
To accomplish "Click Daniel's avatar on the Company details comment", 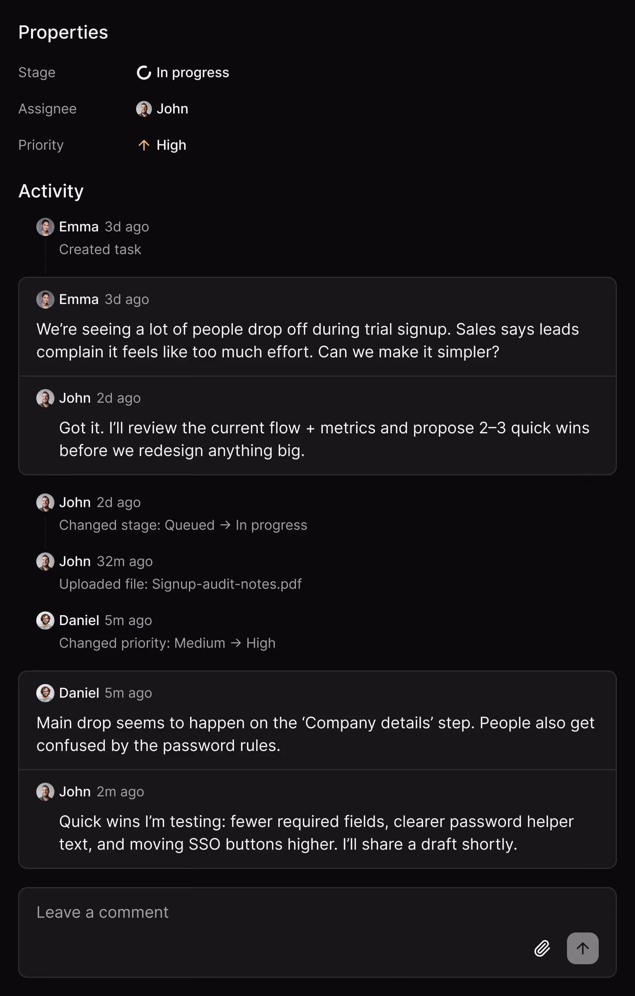I will point(45,693).
